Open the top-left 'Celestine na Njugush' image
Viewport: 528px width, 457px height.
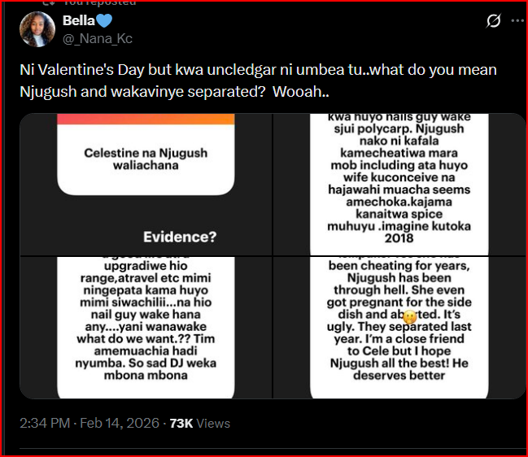coord(145,184)
